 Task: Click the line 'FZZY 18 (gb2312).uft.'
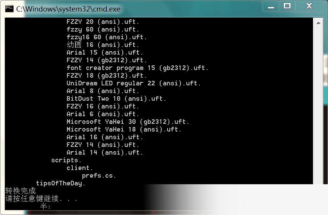(107, 76)
